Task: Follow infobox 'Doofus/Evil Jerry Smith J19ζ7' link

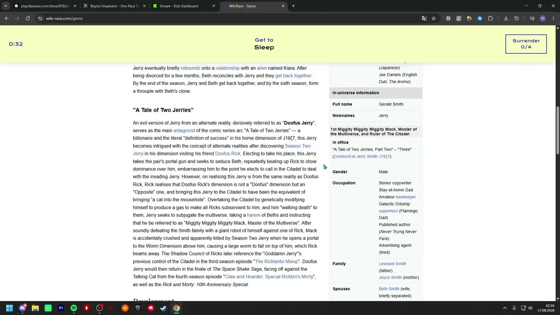Action: pos(362,156)
